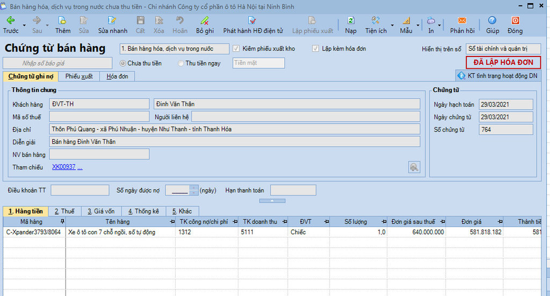Reload data with Nạp

350,25
